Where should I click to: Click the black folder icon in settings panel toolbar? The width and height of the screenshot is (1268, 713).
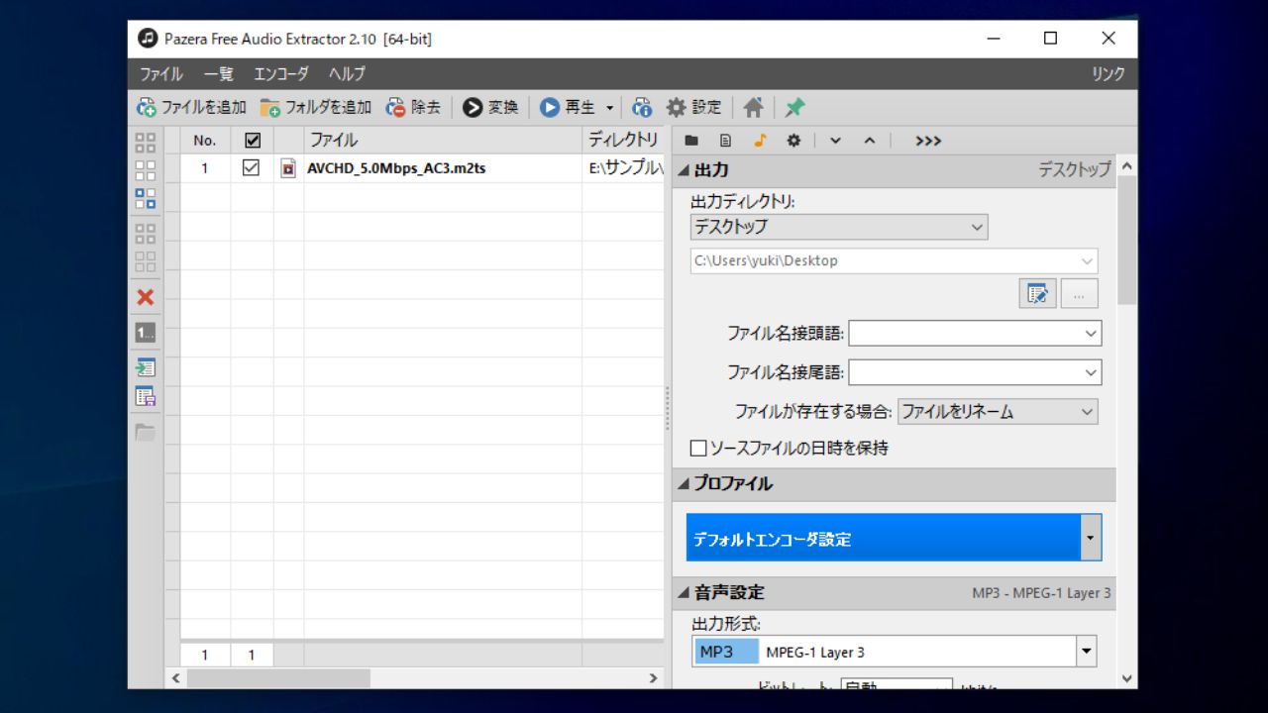tap(691, 141)
